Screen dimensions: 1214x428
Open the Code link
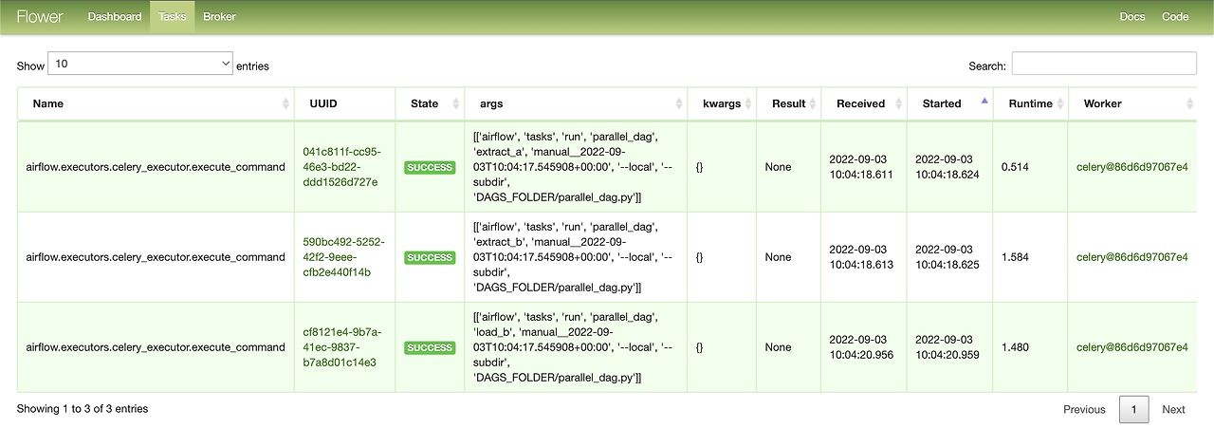click(x=1175, y=16)
